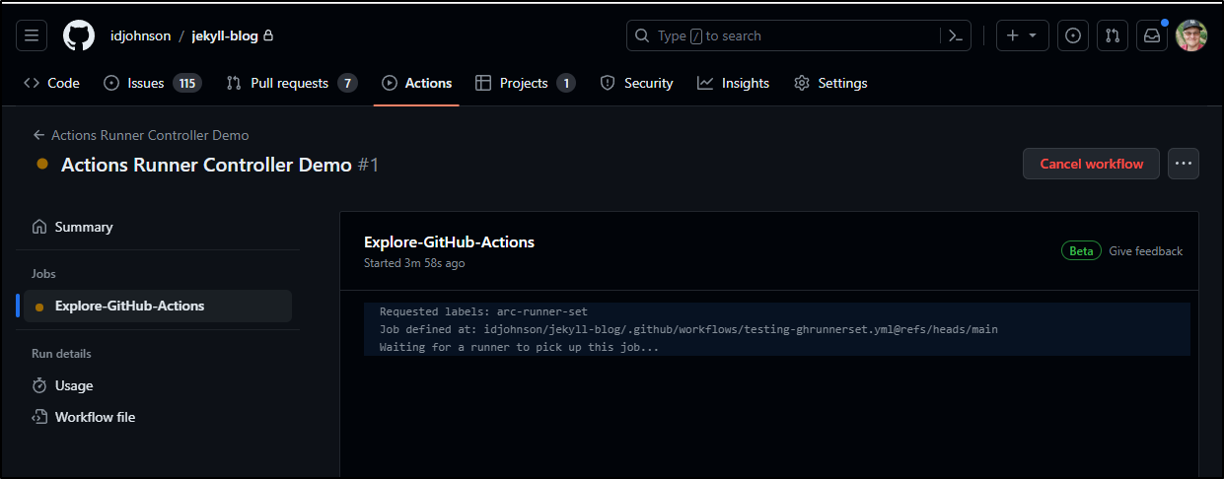Screen dimensions: 1224x479
Task: Open idjohnson user profile link
Action: tap(140, 35)
